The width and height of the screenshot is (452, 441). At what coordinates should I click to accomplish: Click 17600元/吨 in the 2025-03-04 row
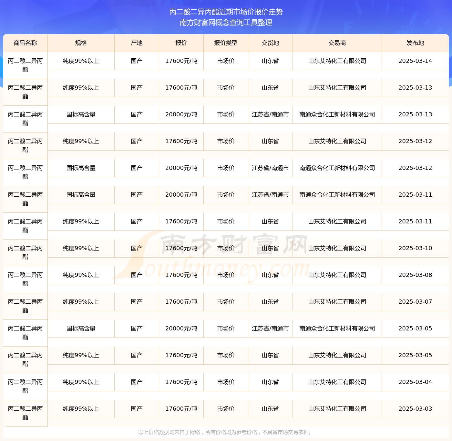pos(181,382)
